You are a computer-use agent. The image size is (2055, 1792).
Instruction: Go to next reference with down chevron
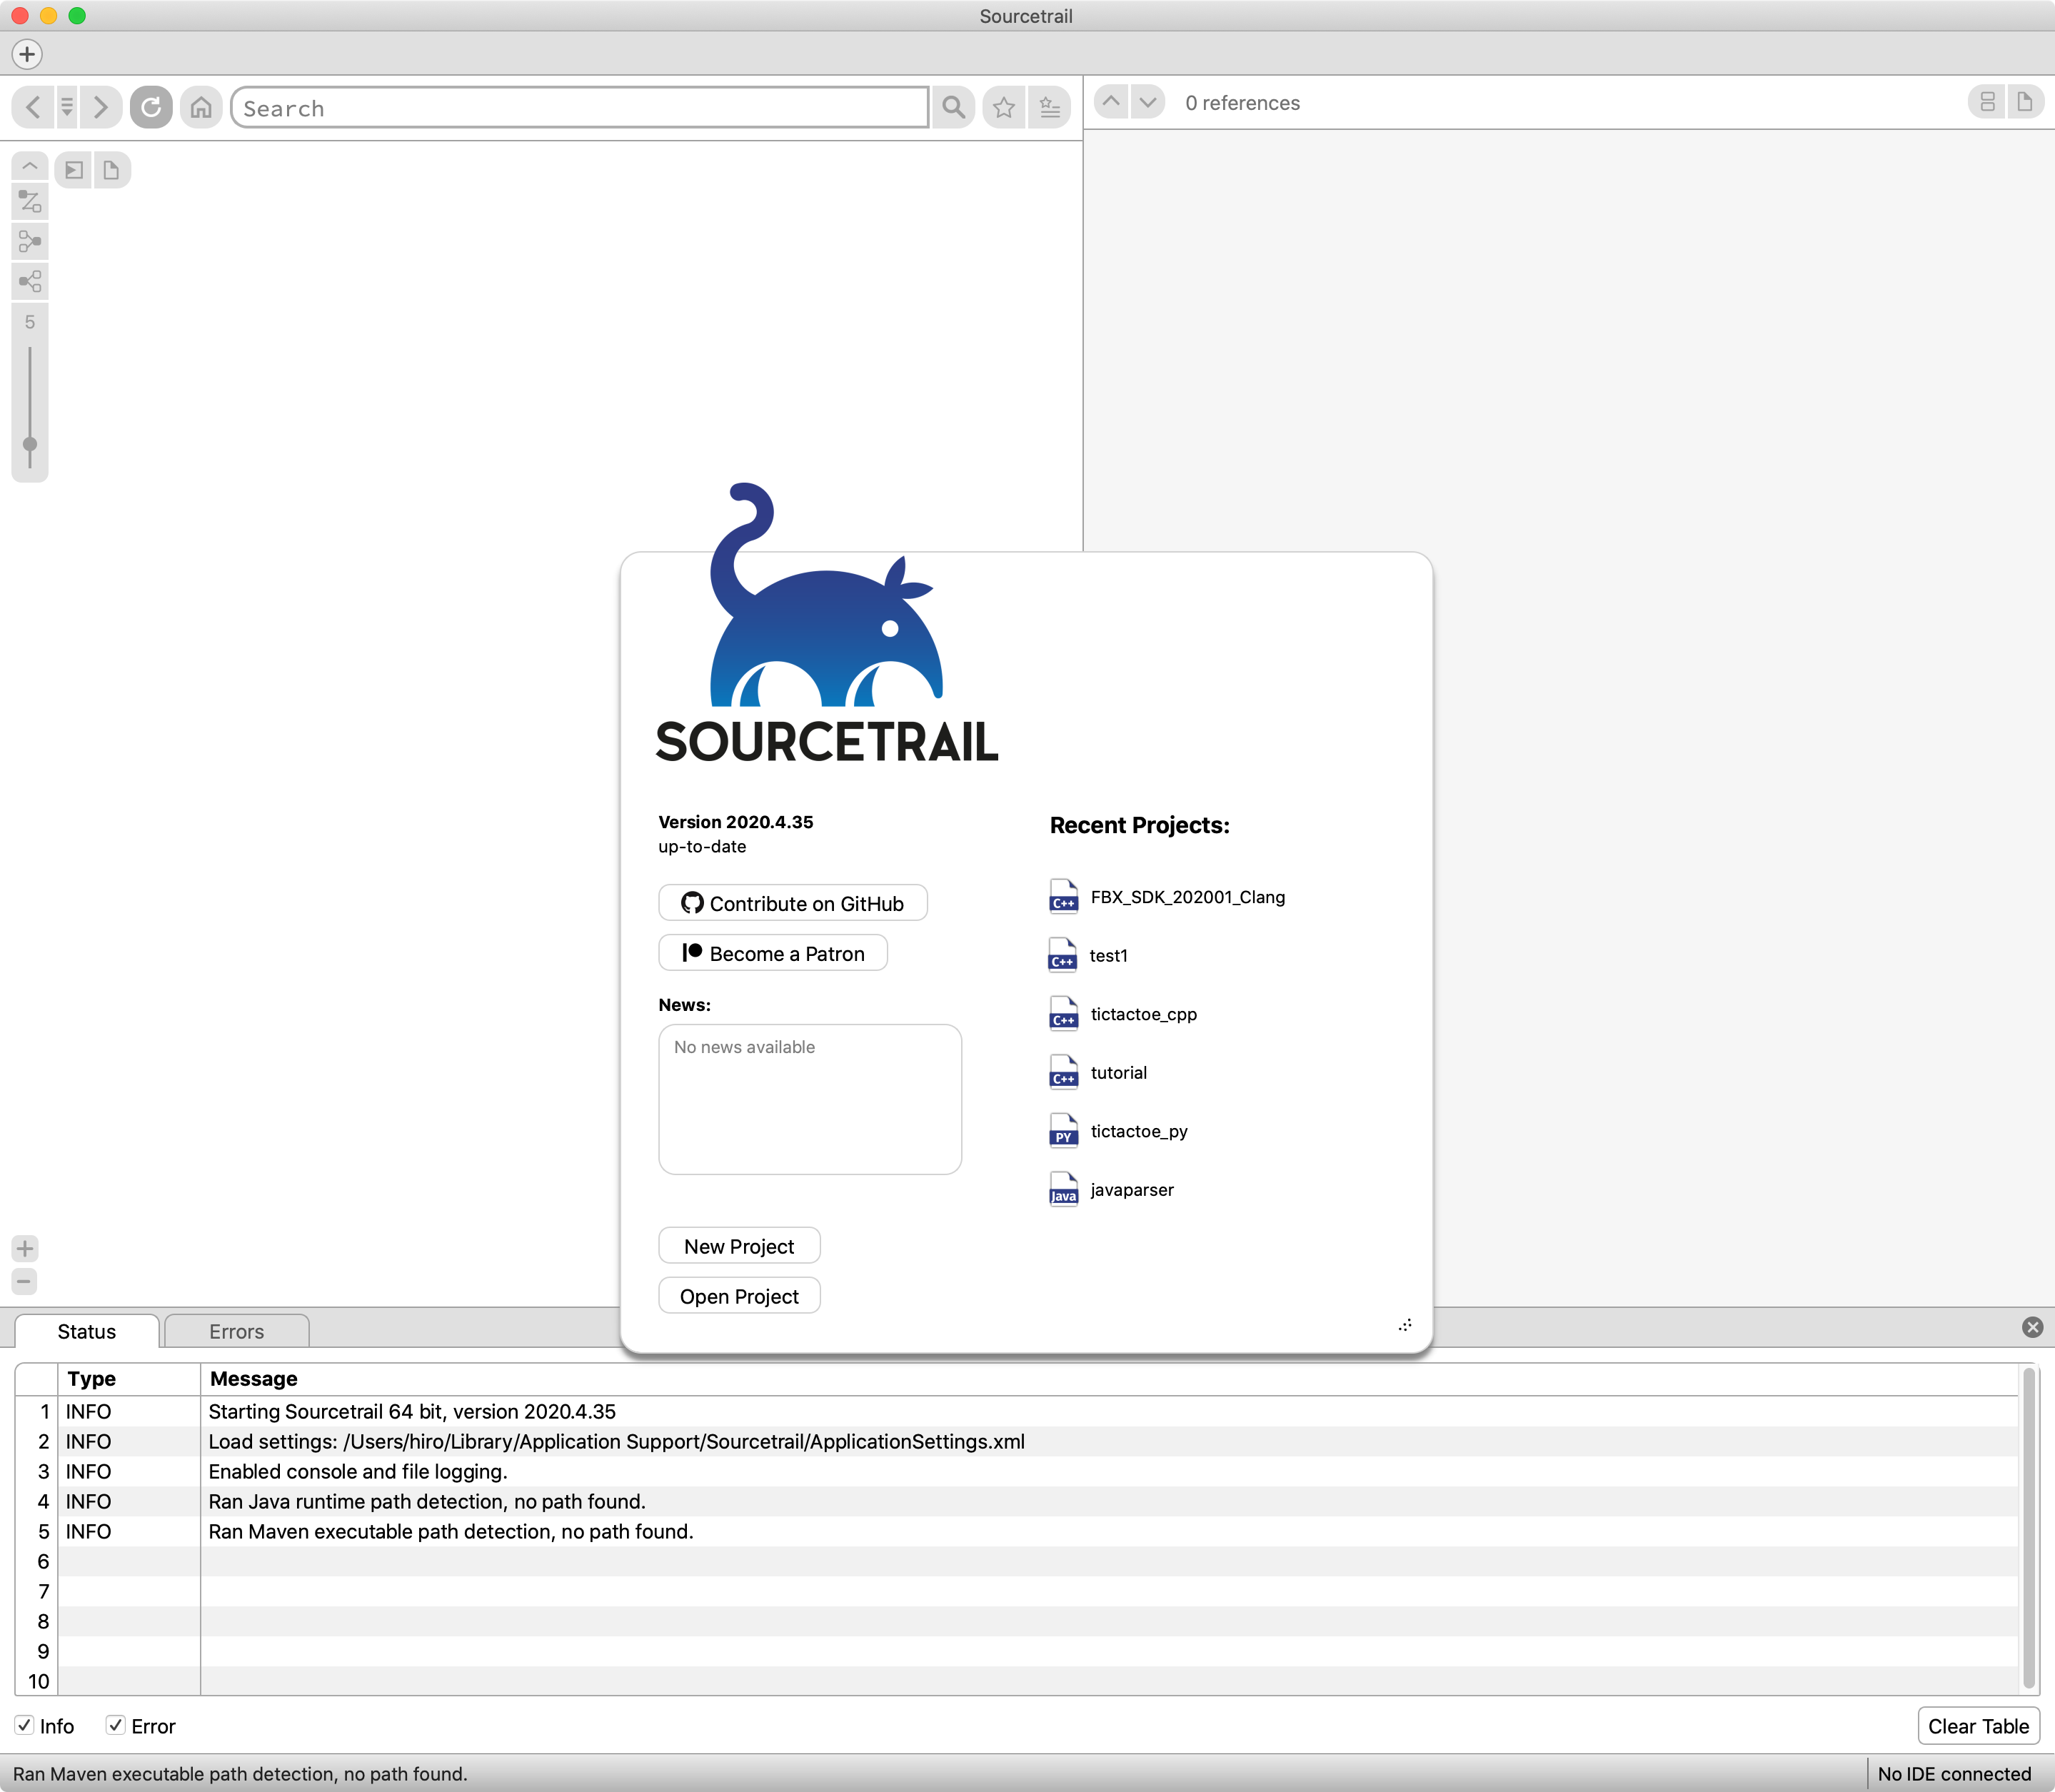[1148, 102]
